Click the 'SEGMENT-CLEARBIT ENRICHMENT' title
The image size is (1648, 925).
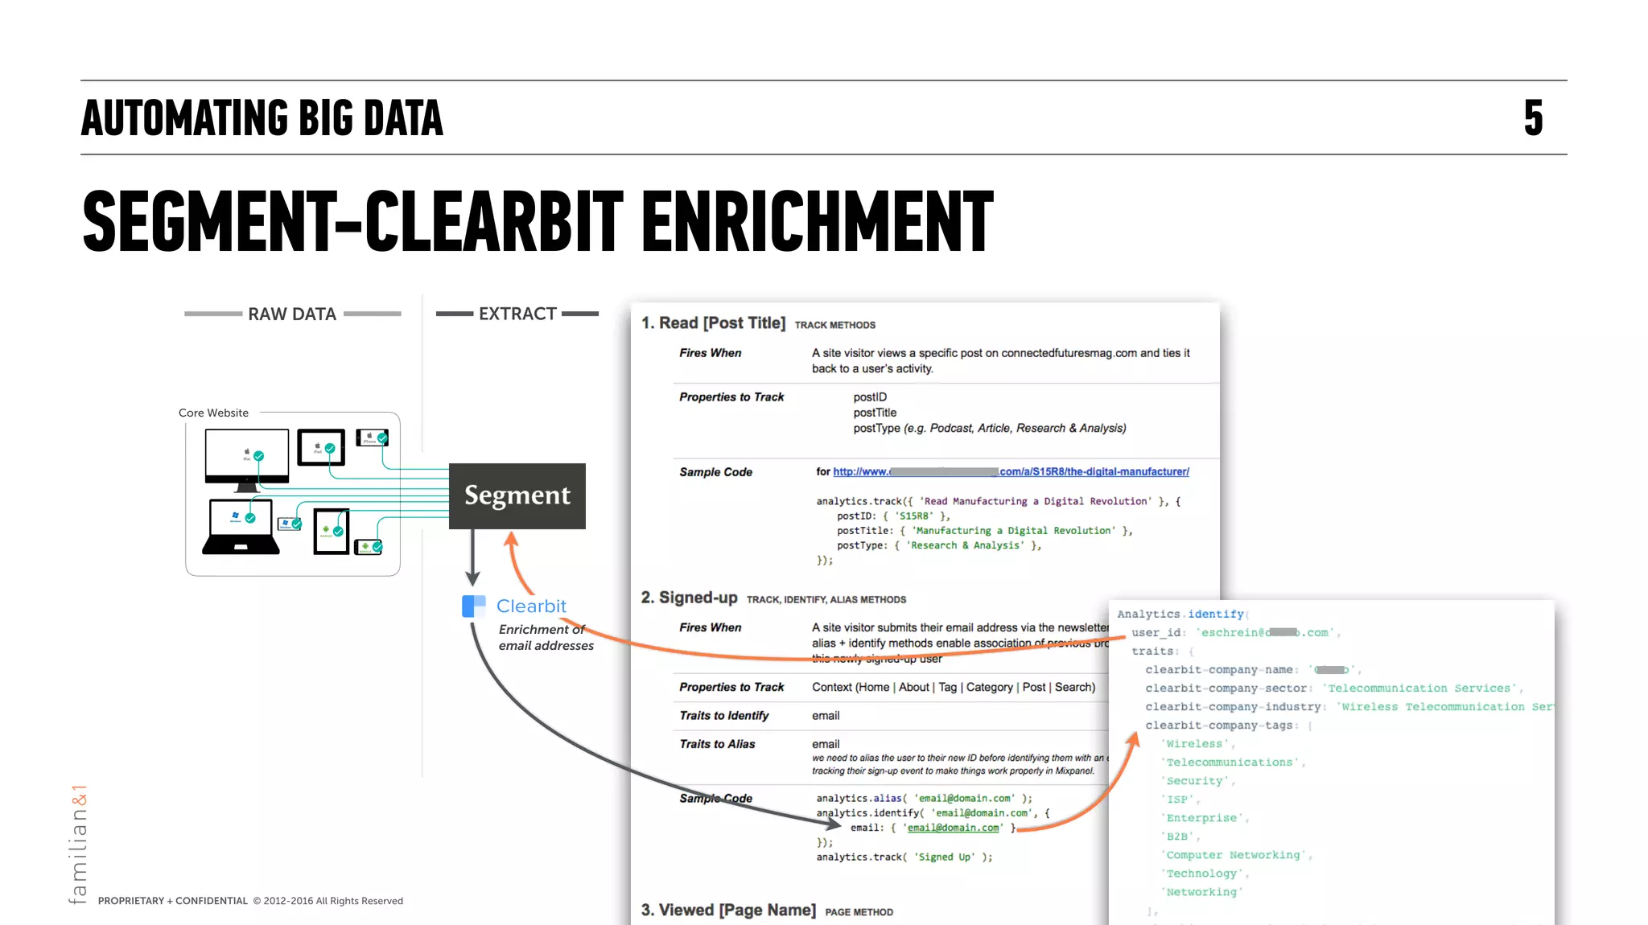click(x=538, y=221)
